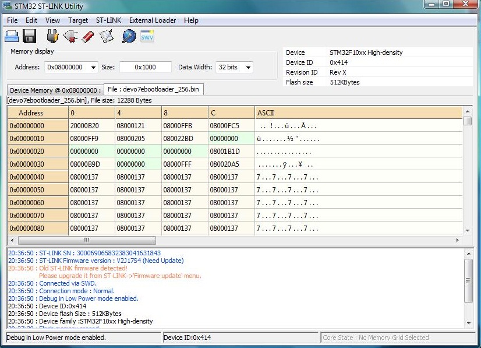Screen dimensions: 481x348
Task: Open the View menu
Action: click(52, 20)
